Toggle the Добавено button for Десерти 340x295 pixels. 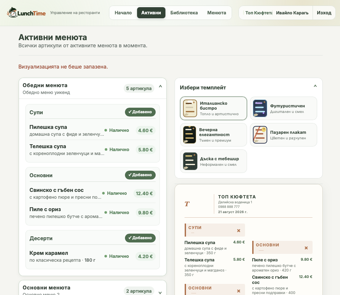(140, 238)
